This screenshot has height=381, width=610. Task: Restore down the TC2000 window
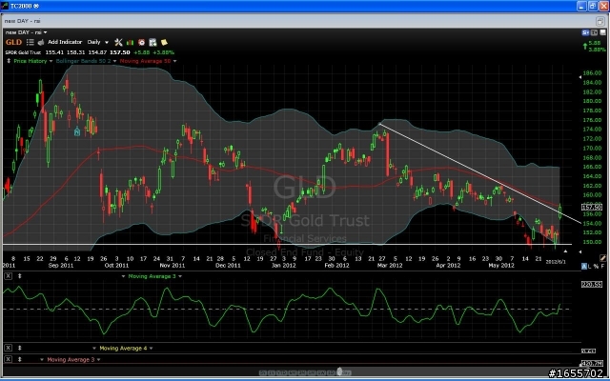click(592, 6)
